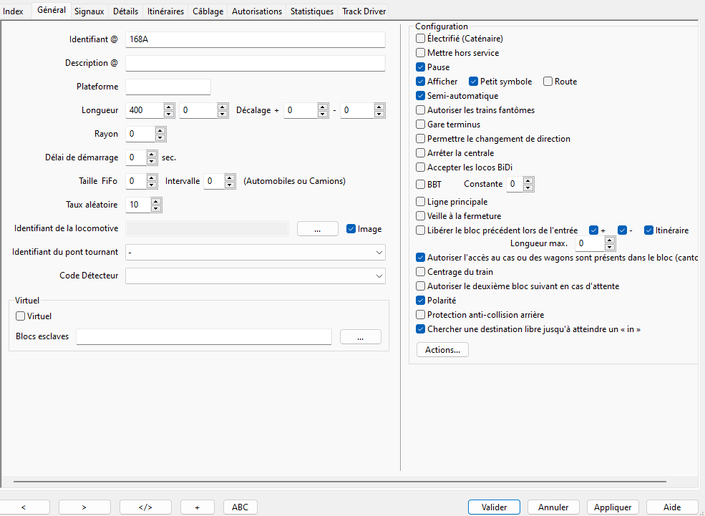Click the Identifiant @ field containing 168A

click(x=256, y=39)
